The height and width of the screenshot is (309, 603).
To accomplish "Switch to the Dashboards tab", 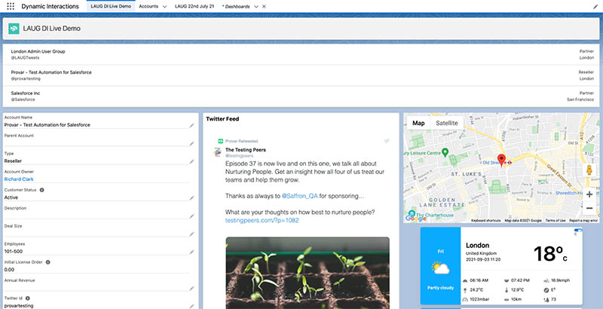I will click(237, 7).
